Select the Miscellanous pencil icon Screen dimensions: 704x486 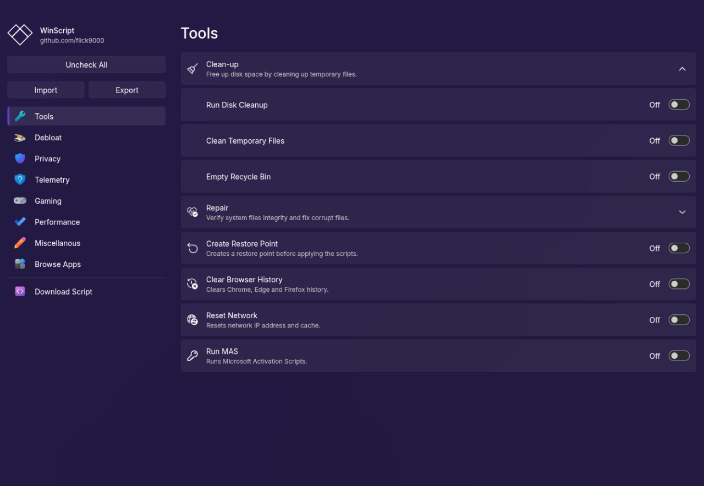[x=21, y=243]
